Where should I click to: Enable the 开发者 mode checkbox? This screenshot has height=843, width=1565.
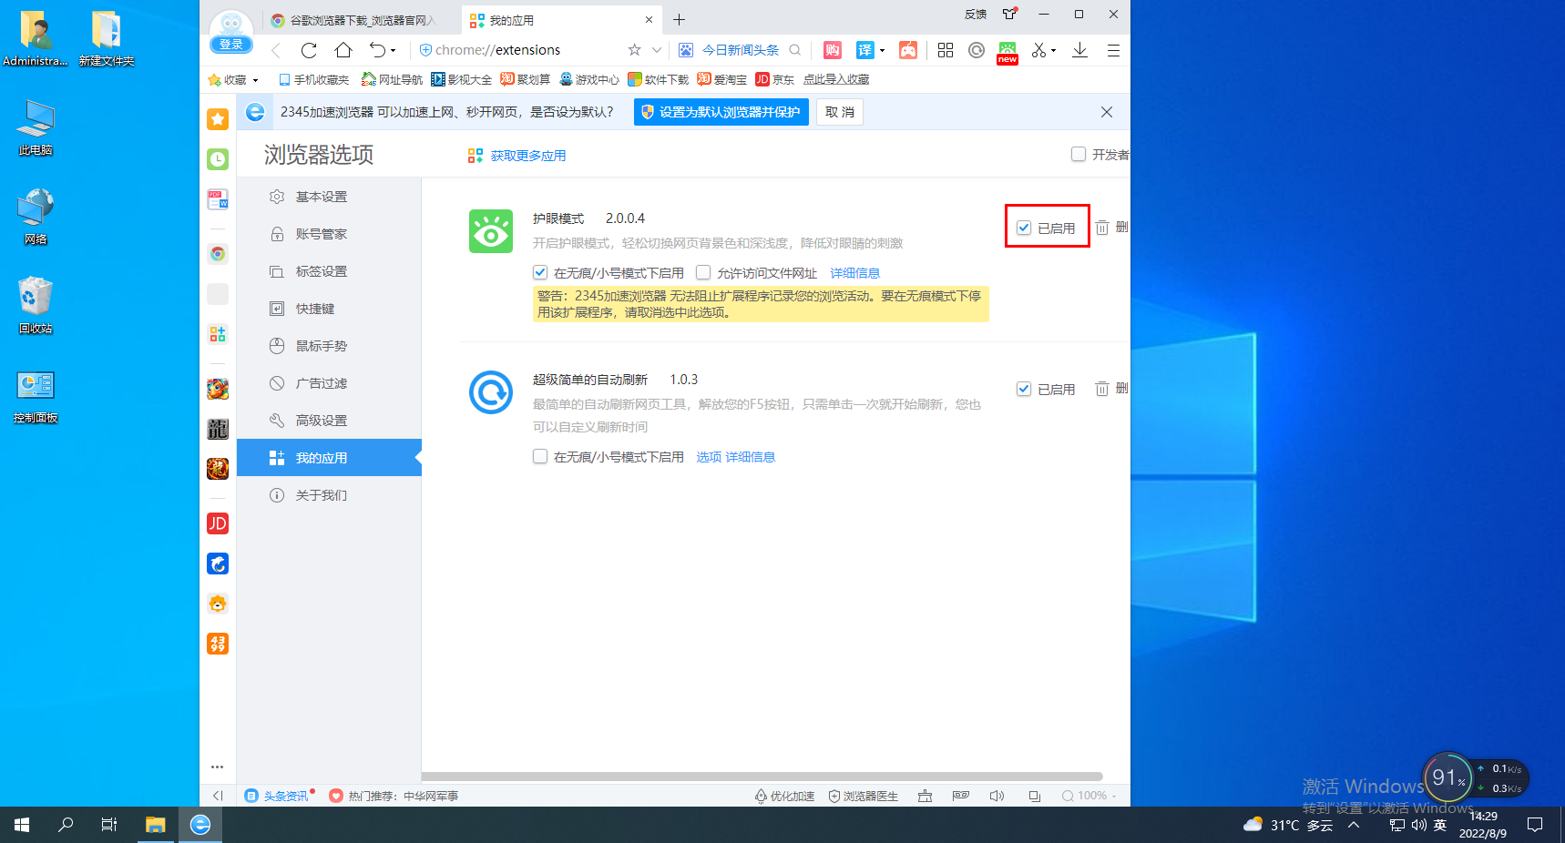click(x=1079, y=154)
